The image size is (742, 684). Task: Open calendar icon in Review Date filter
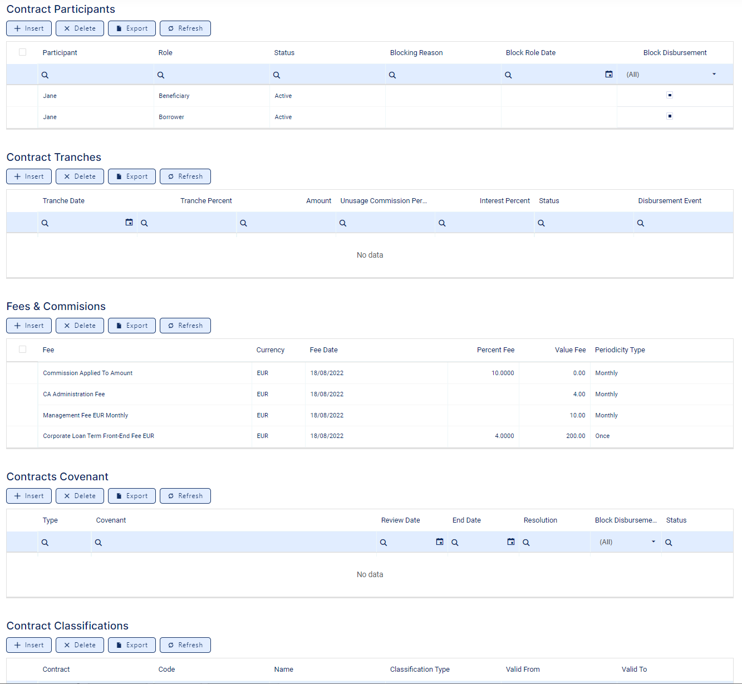coord(439,542)
